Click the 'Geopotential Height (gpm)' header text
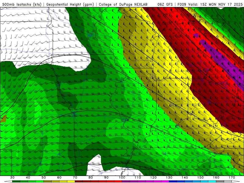The width and height of the screenshot is (244, 183). click(x=70, y=4)
